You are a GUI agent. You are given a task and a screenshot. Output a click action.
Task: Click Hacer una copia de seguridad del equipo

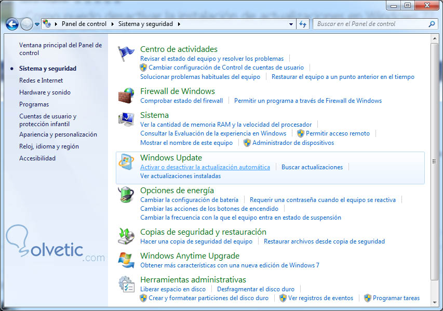(196, 241)
